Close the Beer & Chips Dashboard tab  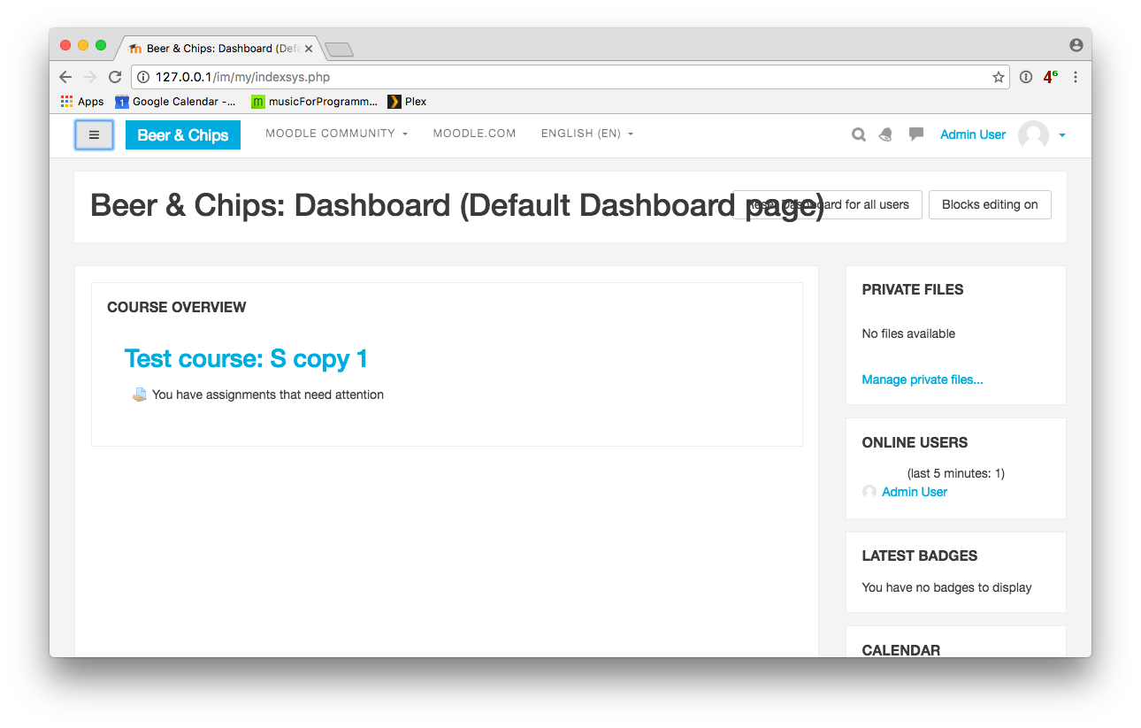(x=309, y=49)
